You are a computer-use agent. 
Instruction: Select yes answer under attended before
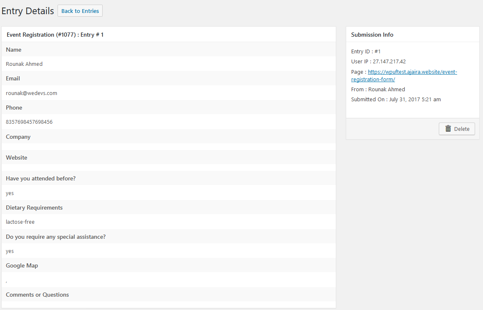tap(10, 193)
